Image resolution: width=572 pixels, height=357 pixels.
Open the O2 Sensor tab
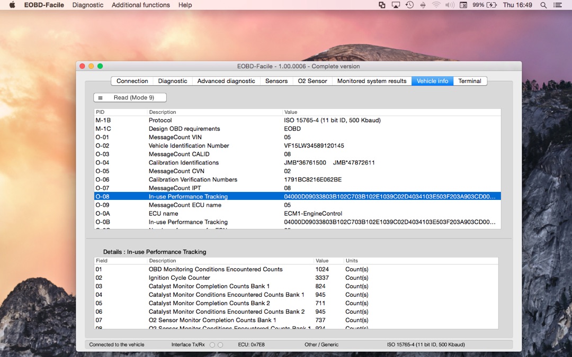tap(312, 81)
